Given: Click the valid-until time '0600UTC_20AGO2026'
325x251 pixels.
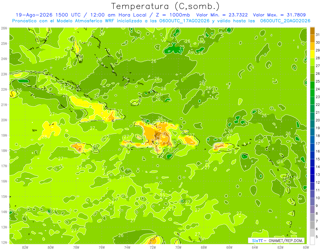Looking at the screenshot, I should (285, 21).
